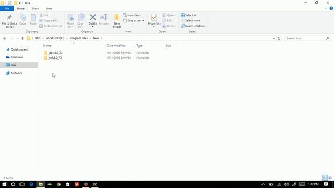Go up one folder level
334x188 pixels.
point(22,38)
